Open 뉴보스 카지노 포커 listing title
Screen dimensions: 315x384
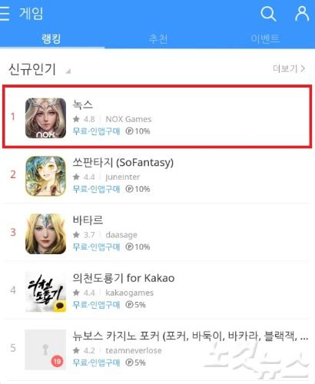coord(191,336)
